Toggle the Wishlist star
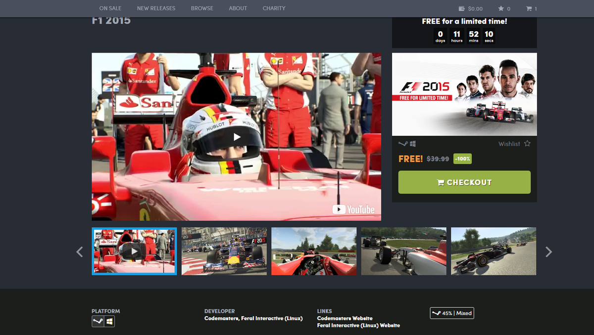The width and height of the screenshot is (594, 335). coord(527,144)
